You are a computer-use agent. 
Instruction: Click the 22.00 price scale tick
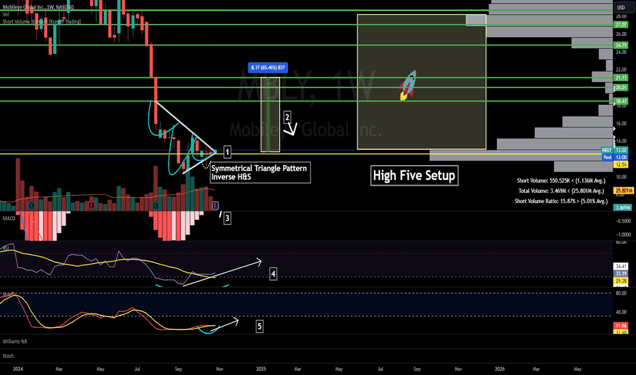pos(621,70)
